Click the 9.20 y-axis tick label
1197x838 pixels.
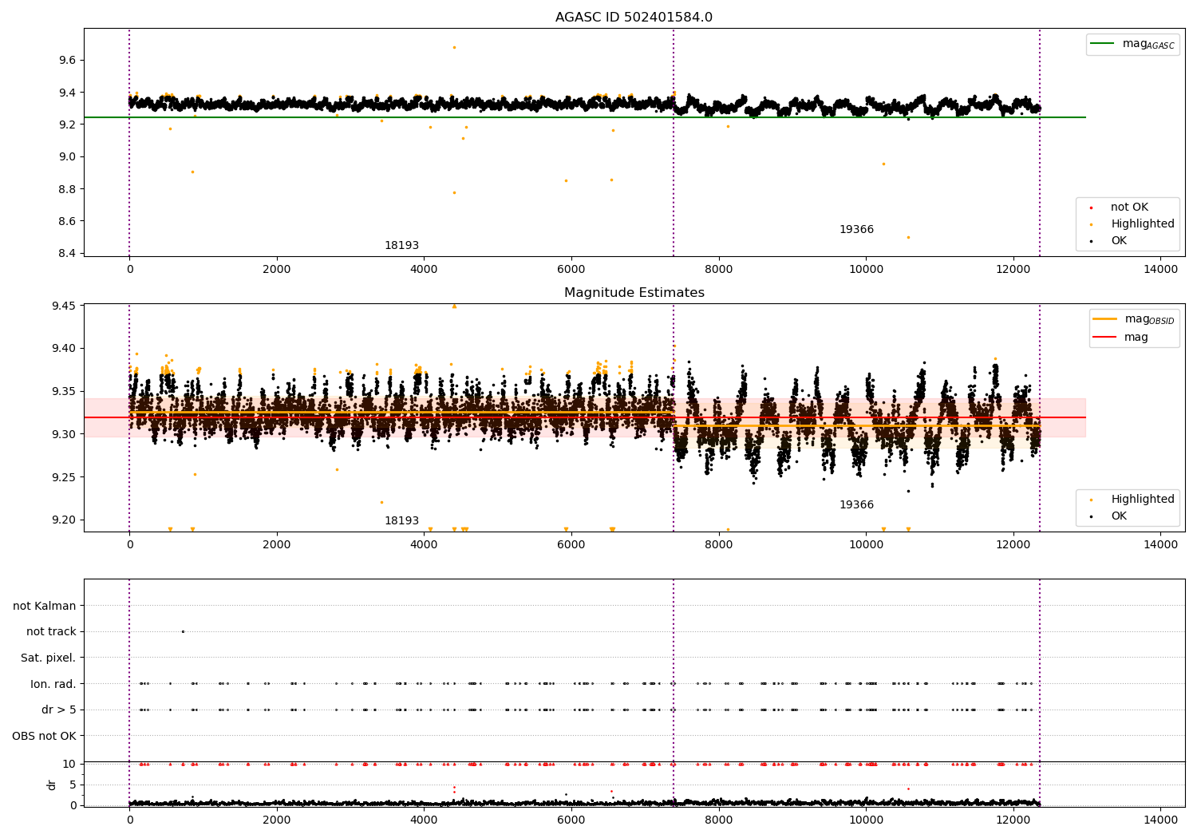click(63, 520)
